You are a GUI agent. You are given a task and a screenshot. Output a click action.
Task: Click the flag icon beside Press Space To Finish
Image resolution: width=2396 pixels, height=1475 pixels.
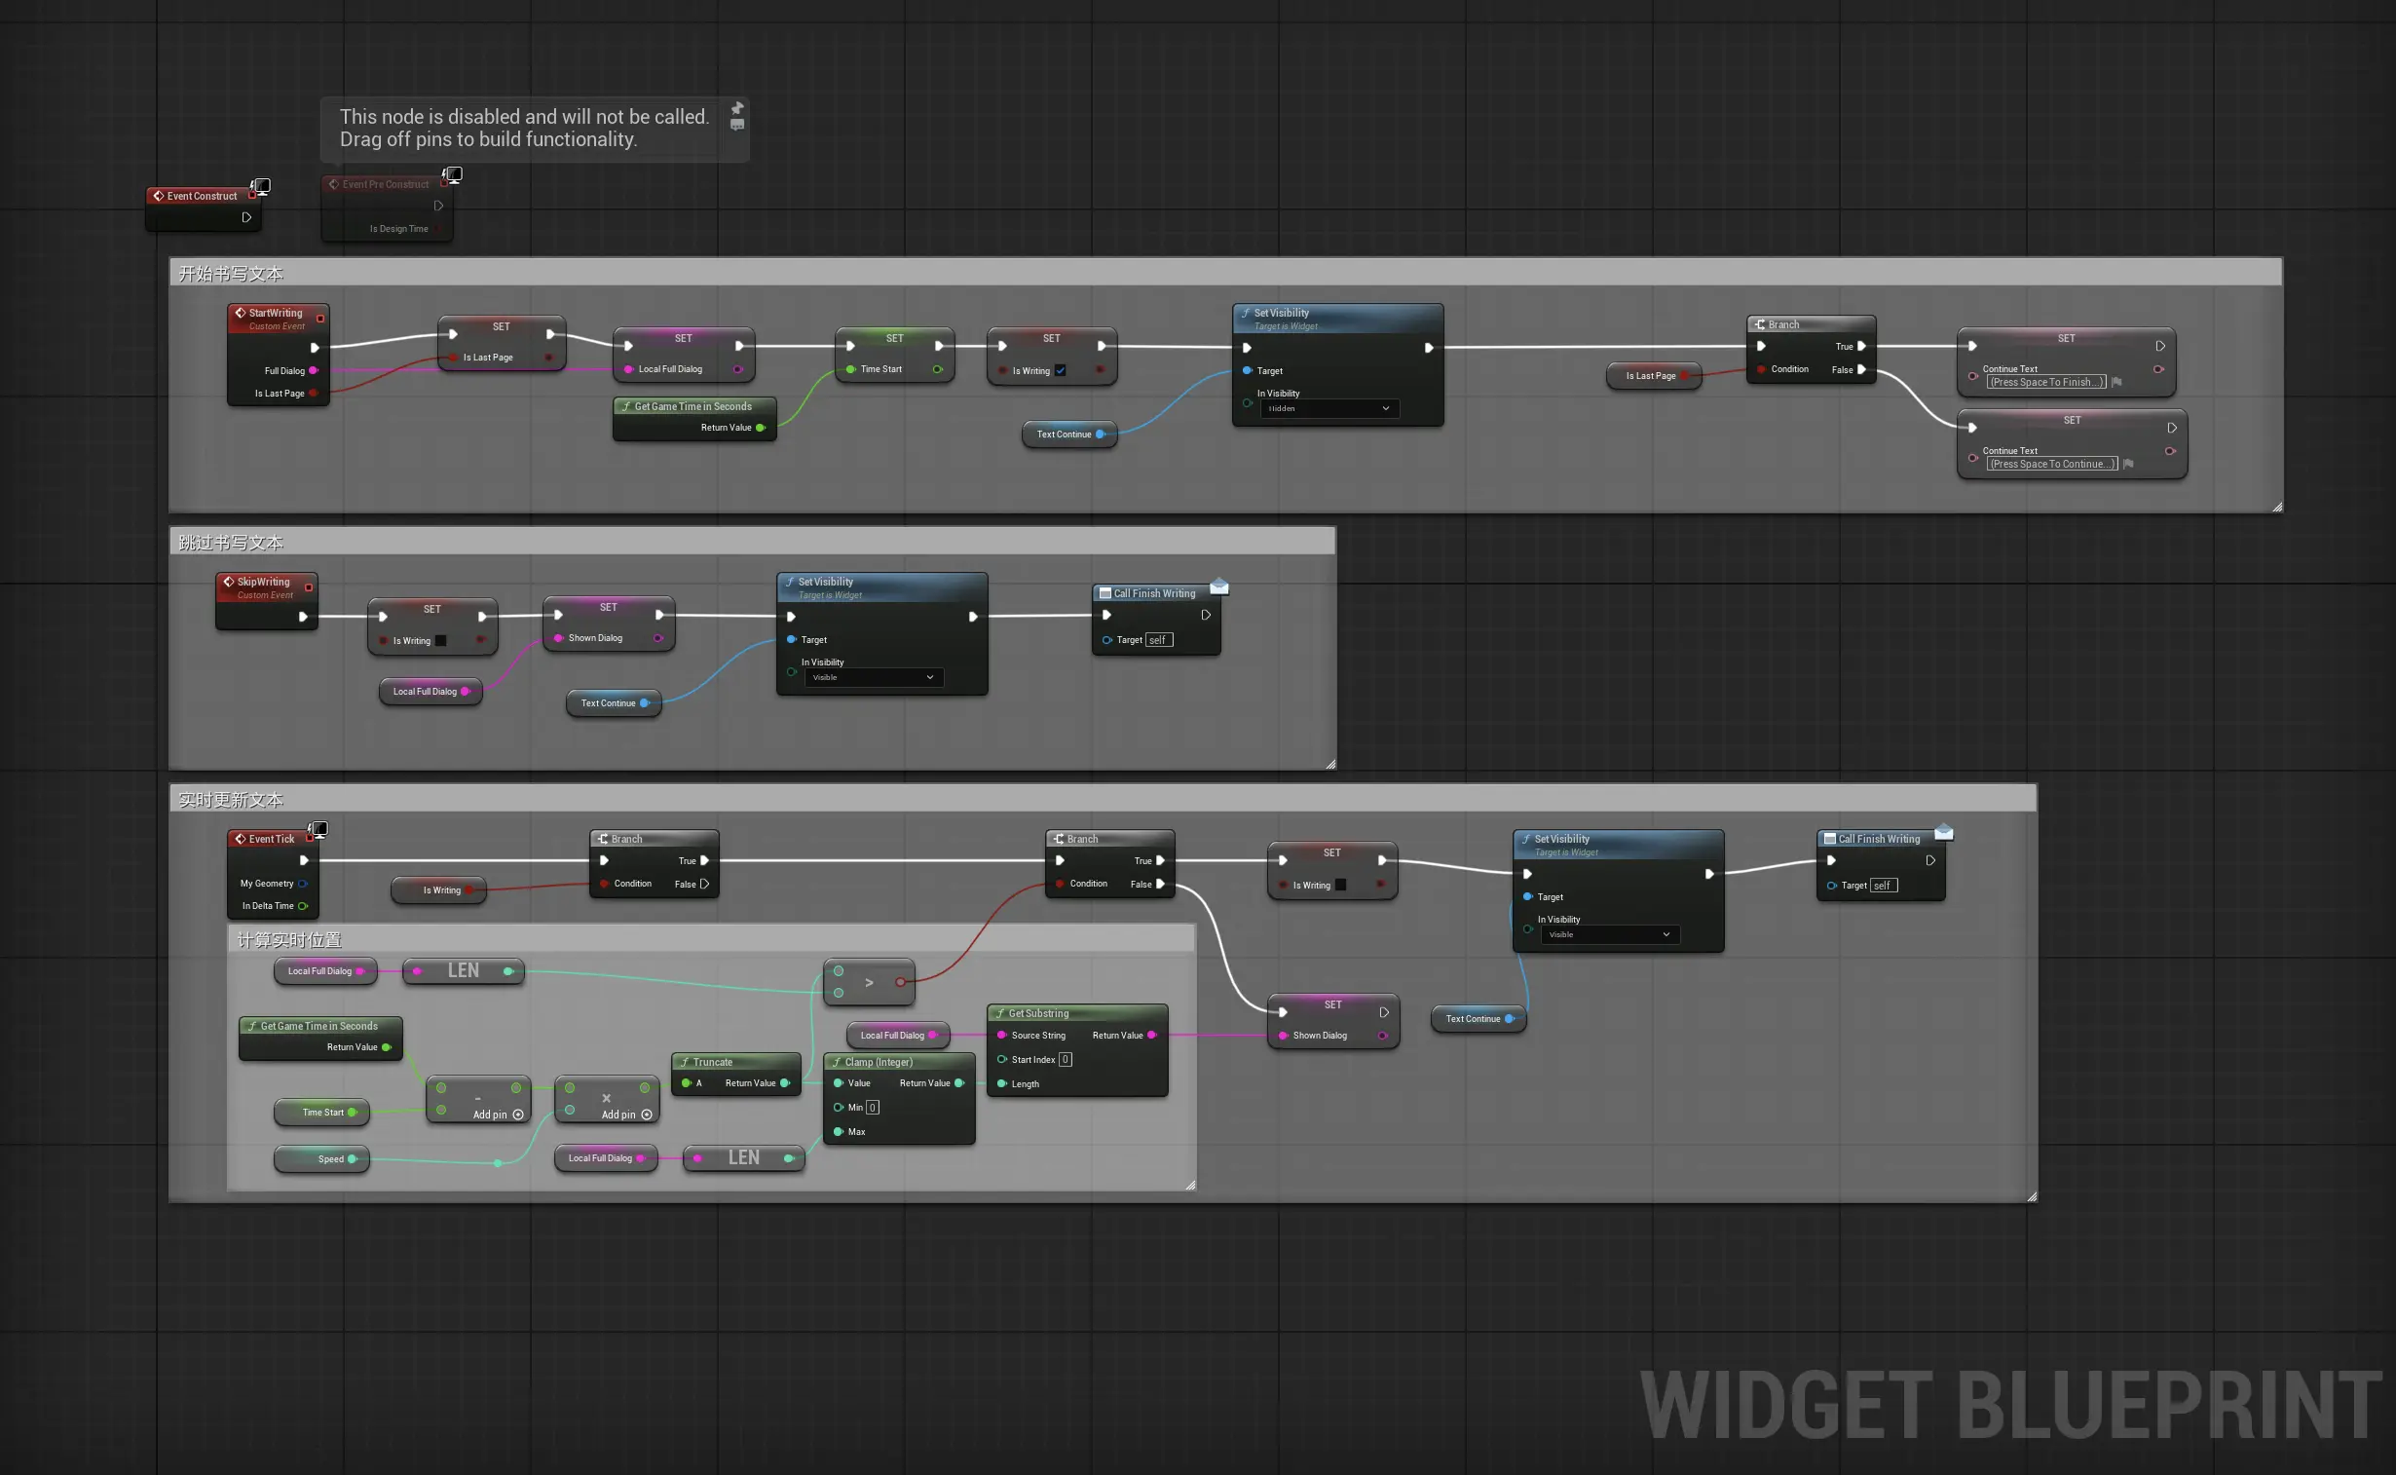2117,383
